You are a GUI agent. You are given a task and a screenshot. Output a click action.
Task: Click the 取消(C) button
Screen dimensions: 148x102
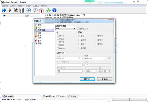click(105, 79)
